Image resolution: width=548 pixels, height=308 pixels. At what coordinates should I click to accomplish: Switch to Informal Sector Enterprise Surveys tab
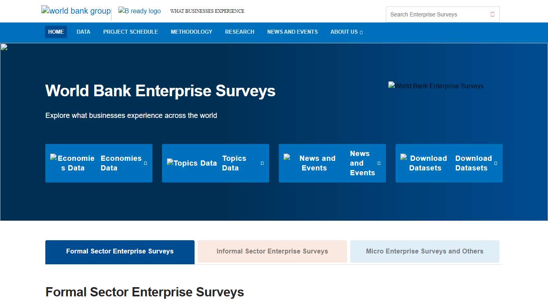click(x=272, y=251)
